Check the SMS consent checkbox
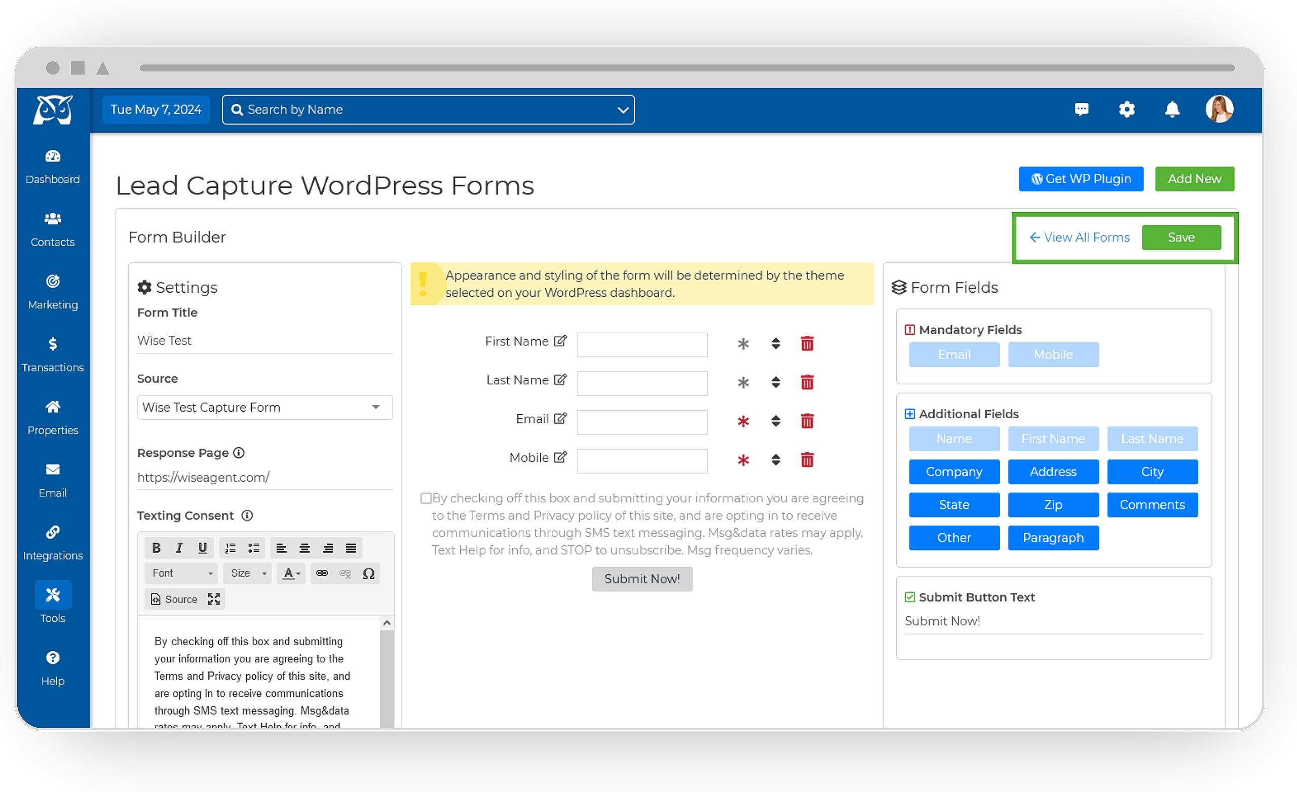The height and width of the screenshot is (792, 1297). coord(426,498)
